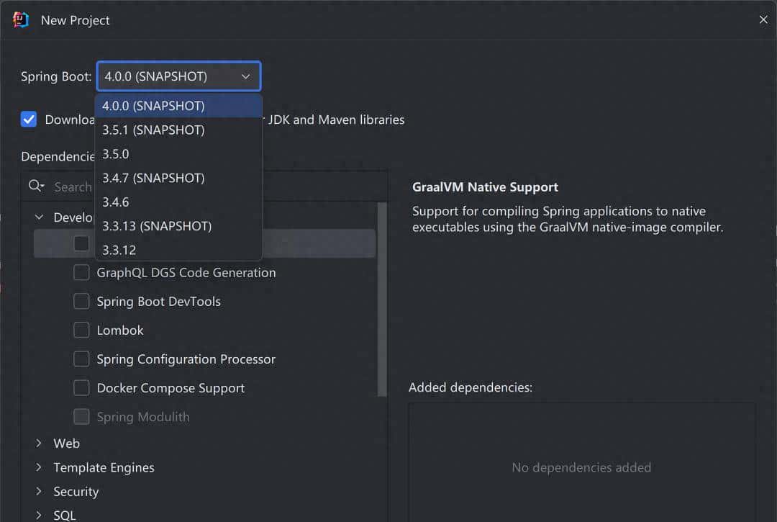Tick the Lombok dependency checkbox
Screen dimensions: 777x522
coord(81,330)
